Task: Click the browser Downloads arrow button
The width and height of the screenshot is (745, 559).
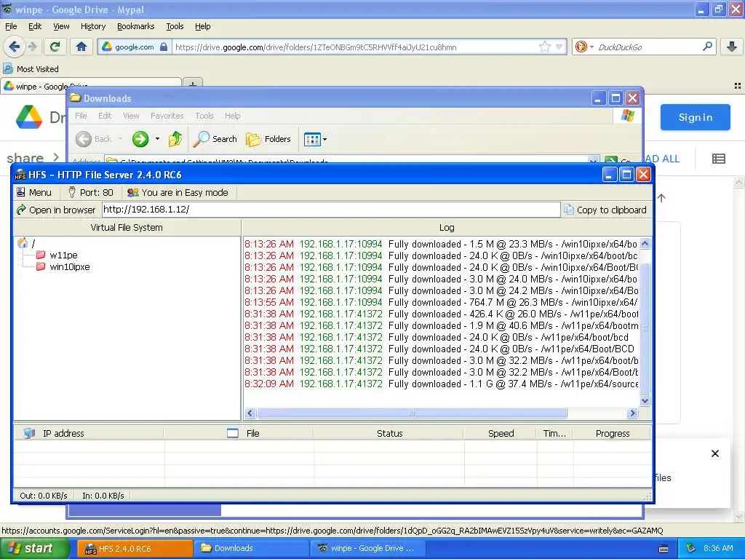Action: pyautogui.click(x=732, y=47)
